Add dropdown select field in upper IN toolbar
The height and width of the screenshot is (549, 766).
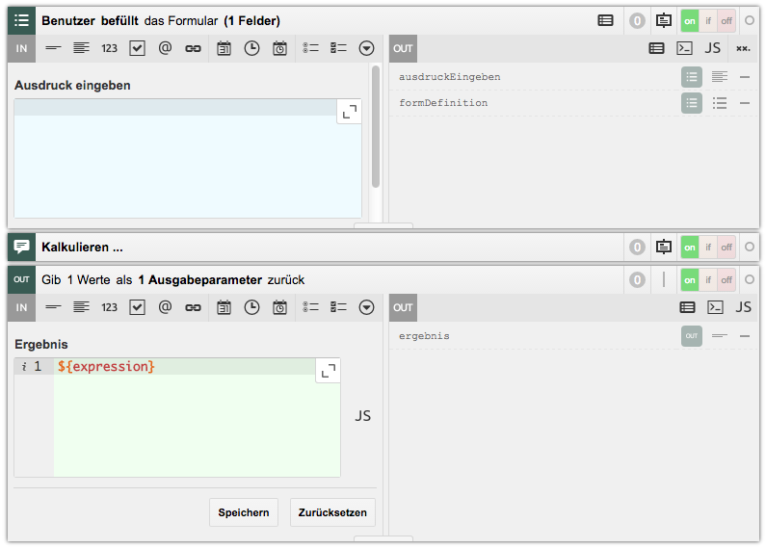366,48
